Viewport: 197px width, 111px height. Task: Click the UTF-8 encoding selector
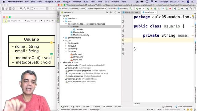point(159,110)
